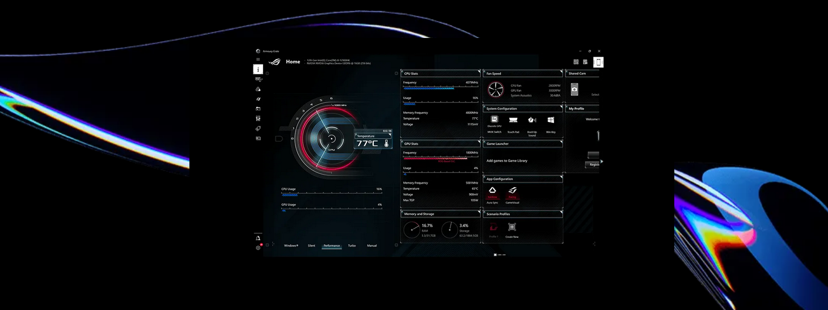
Task: Expand the App Configuration panel corner
Action: (560, 177)
